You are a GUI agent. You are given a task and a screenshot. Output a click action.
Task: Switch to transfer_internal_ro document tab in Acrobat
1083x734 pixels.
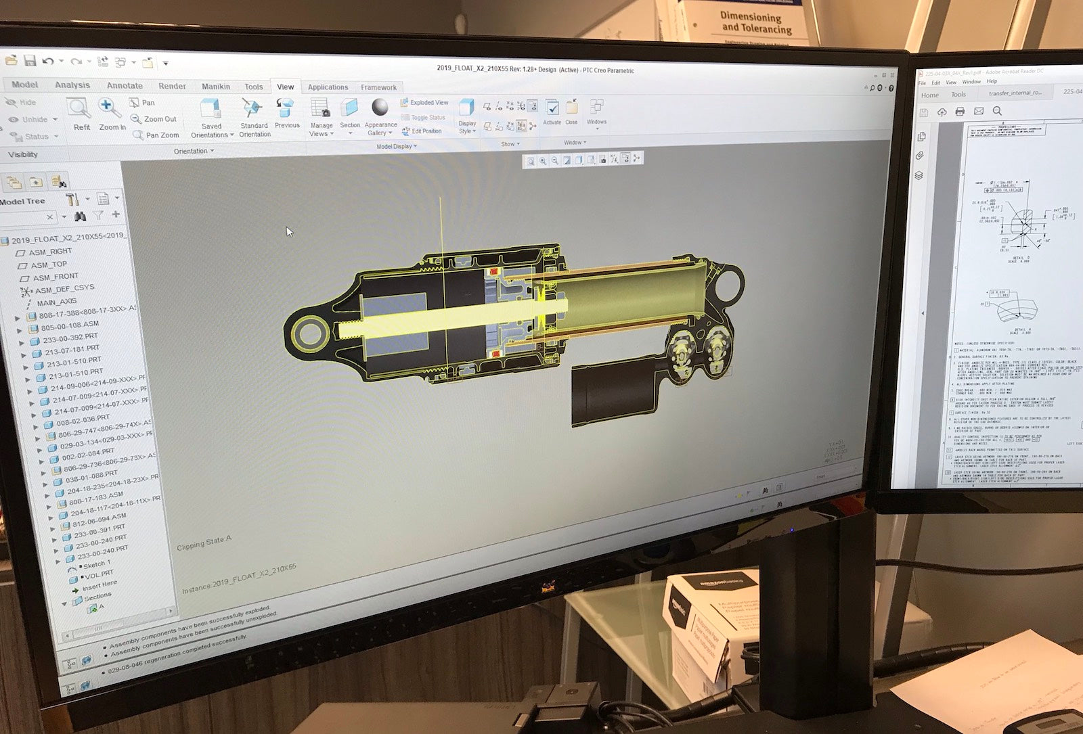pos(1015,93)
